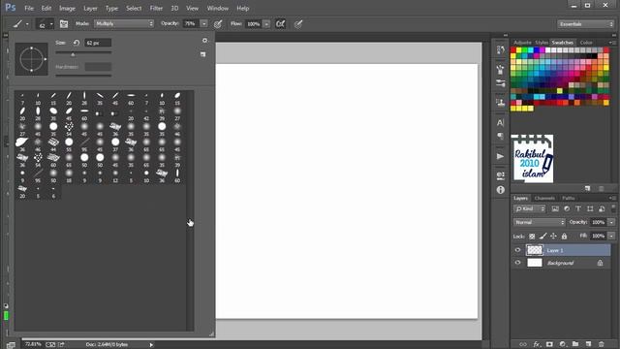Screen dimensions: 620x349
Task: Open the Character panel icon
Action: (x=500, y=123)
